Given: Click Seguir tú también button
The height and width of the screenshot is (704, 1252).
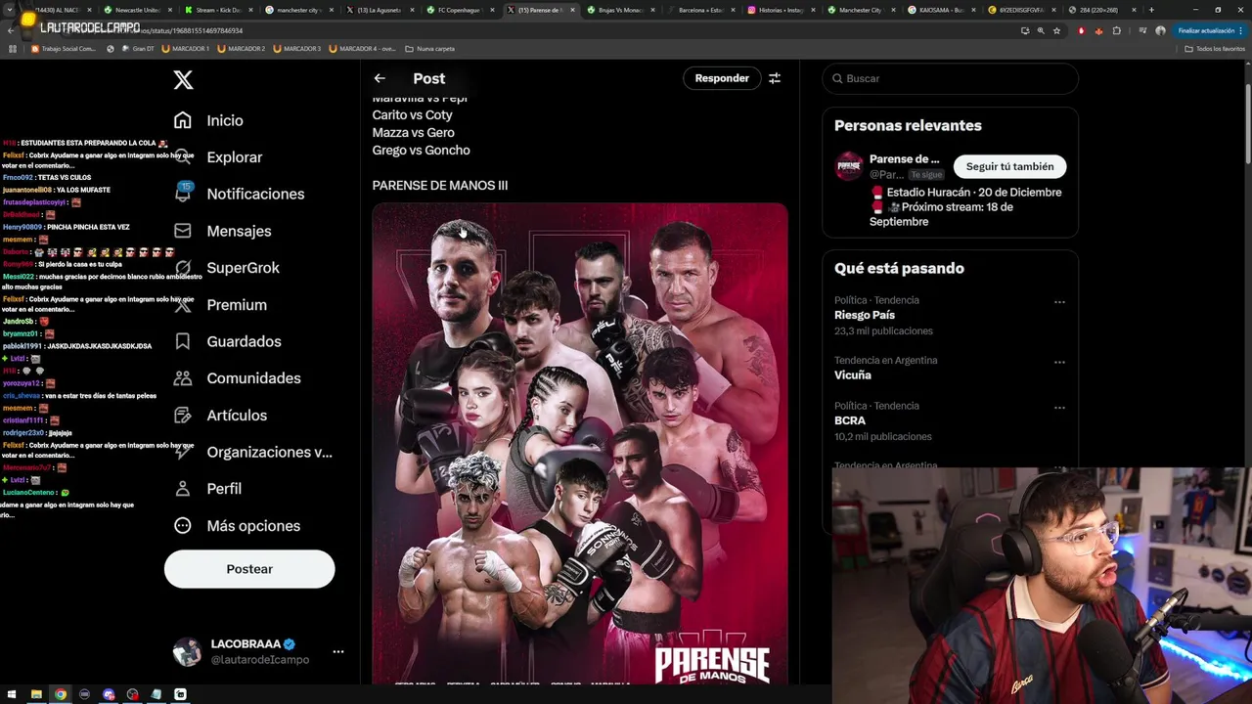Looking at the screenshot, I should pyautogui.click(x=1009, y=166).
